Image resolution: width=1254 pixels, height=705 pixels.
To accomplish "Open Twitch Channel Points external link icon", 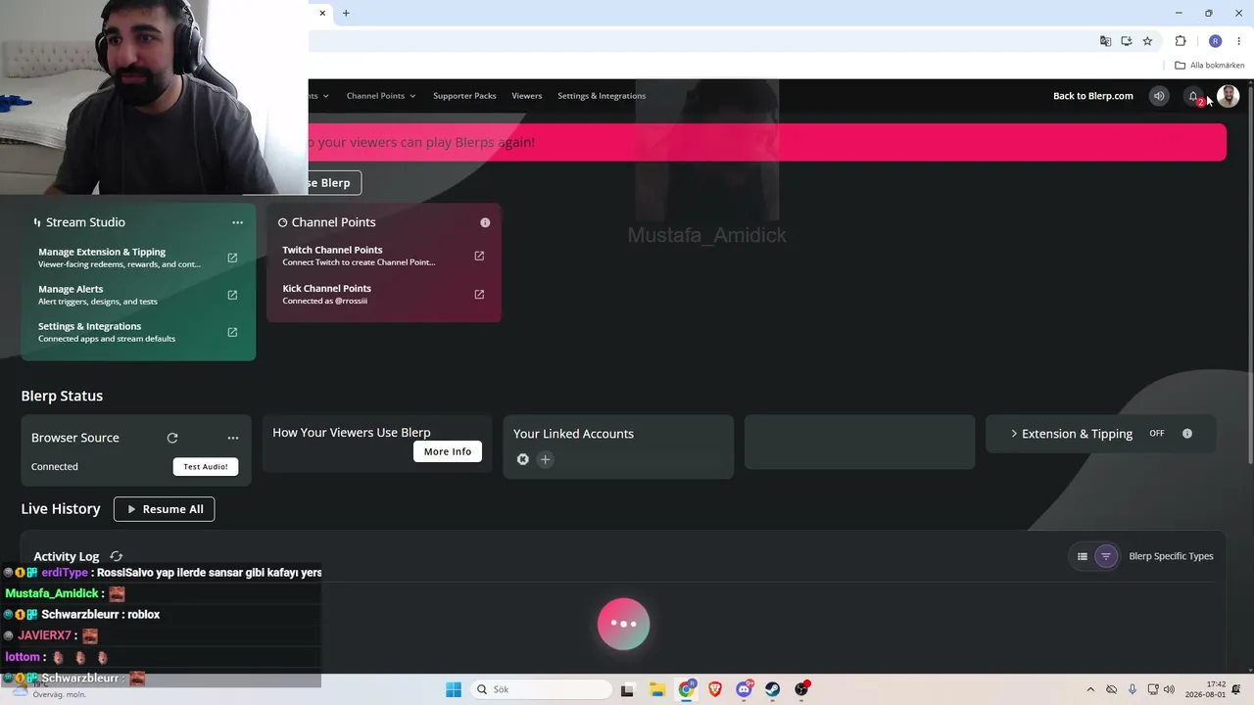I will (x=479, y=256).
